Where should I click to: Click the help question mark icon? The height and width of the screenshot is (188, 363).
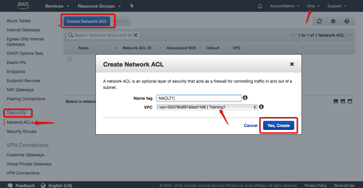coord(347,21)
